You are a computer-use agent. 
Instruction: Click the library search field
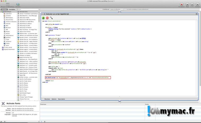pyautogui.click(x=28, y=9)
